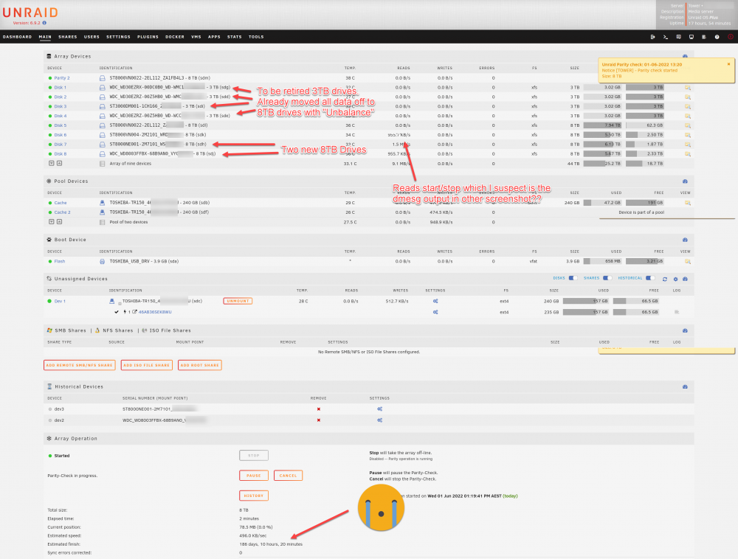
Task: Refresh the Unassigned Devices list
Action: click(665, 279)
